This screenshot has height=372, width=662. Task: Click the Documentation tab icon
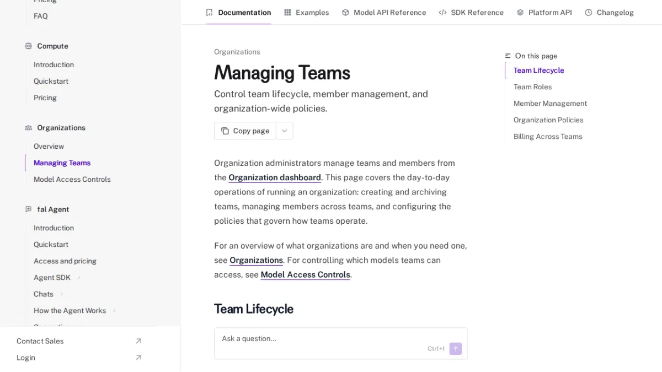(x=209, y=12)
